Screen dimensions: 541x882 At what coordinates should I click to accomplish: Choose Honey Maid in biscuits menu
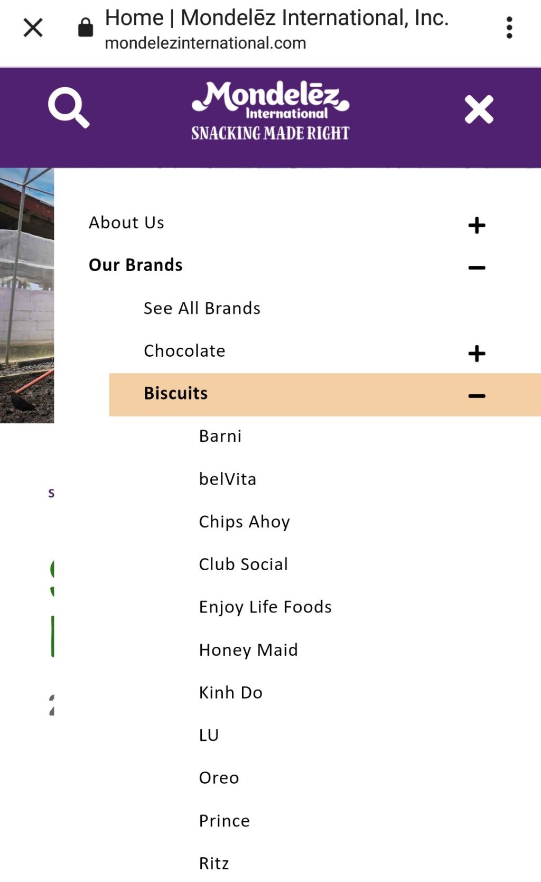pyautogui.click(x=248, y=649)
